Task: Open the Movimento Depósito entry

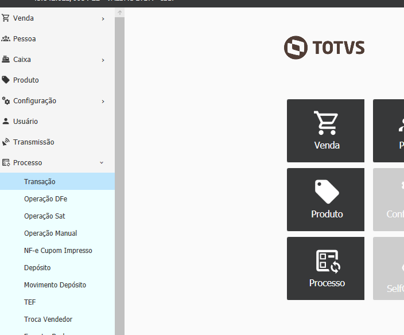Action: [57, 285]
